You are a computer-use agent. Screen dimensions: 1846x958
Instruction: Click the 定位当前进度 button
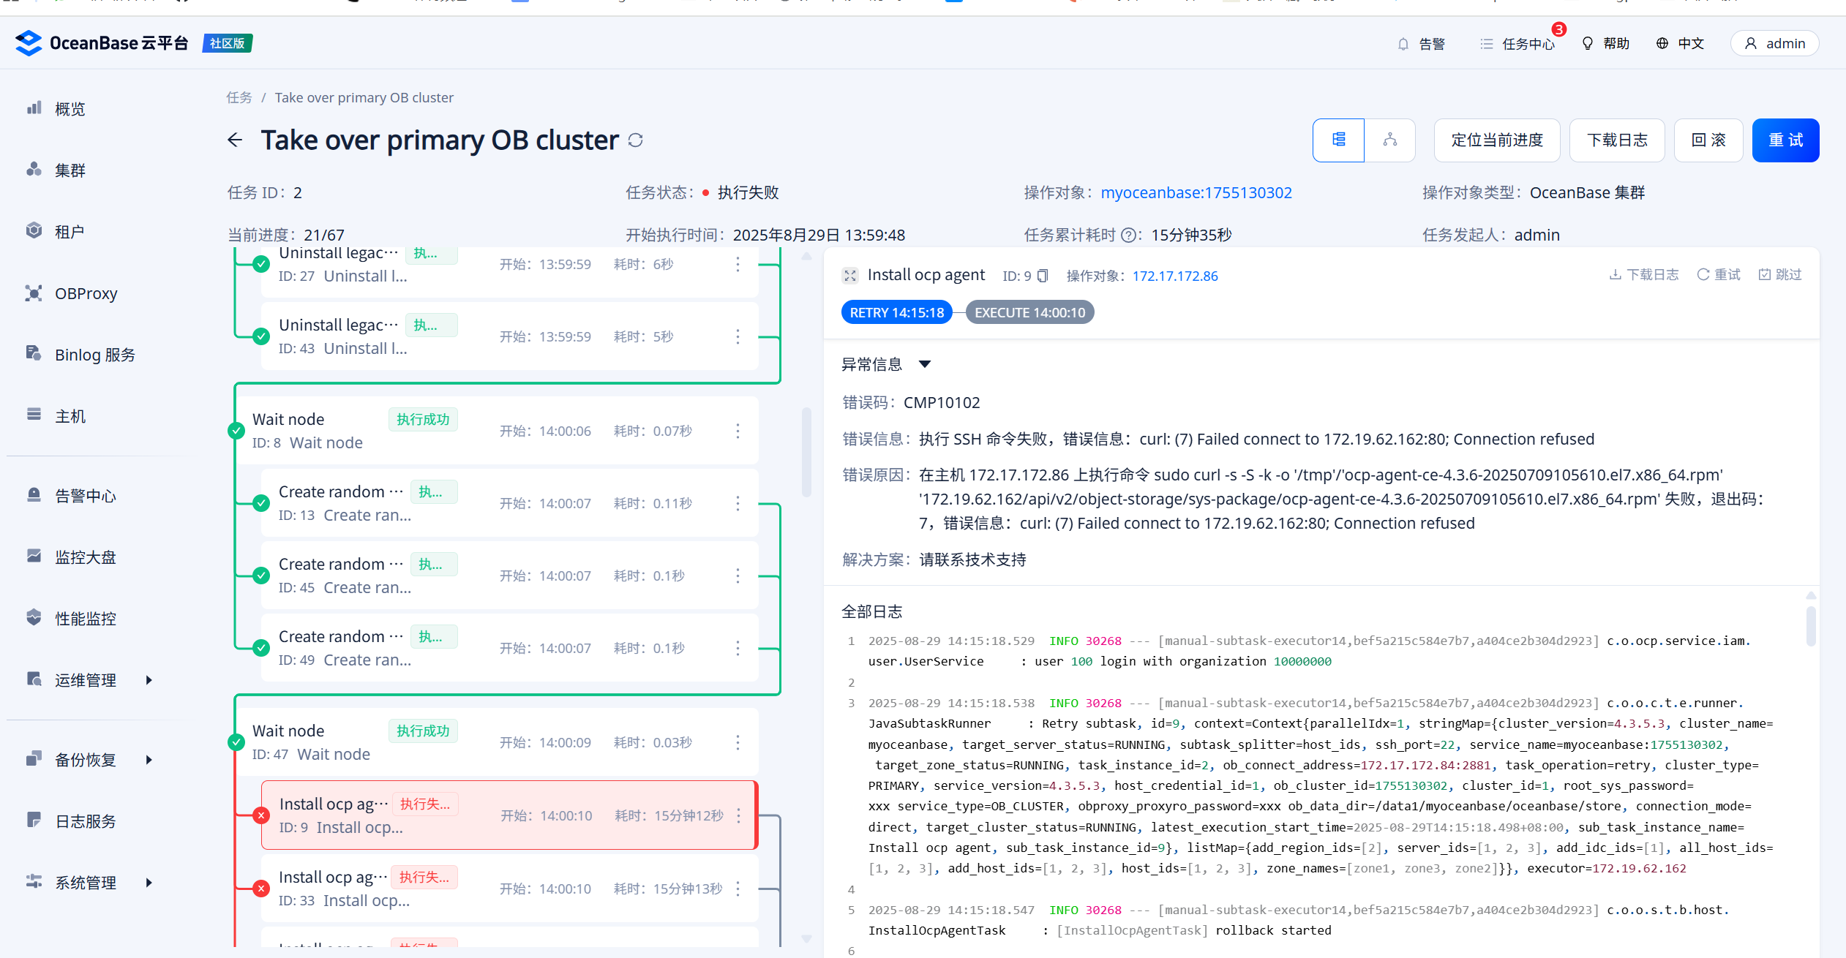click(x=1497, y=140)
